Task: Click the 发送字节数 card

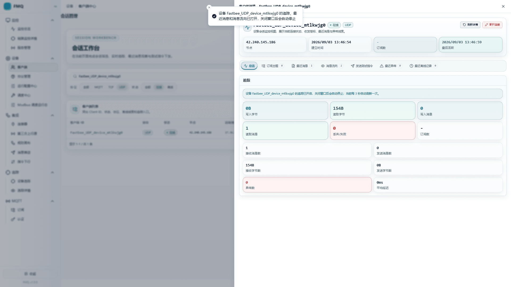Action: (x=438, y=167)
